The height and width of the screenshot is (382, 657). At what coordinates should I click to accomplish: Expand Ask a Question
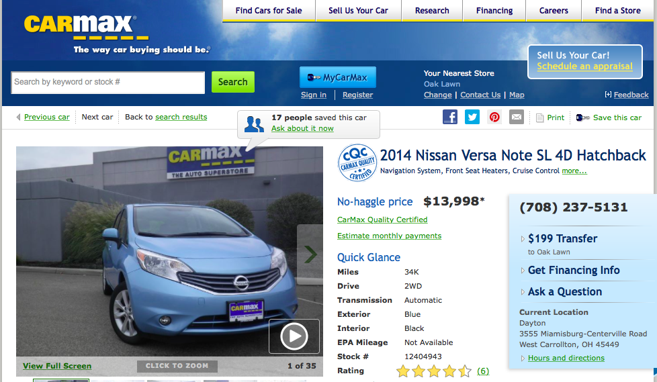(x=564, y=291)
